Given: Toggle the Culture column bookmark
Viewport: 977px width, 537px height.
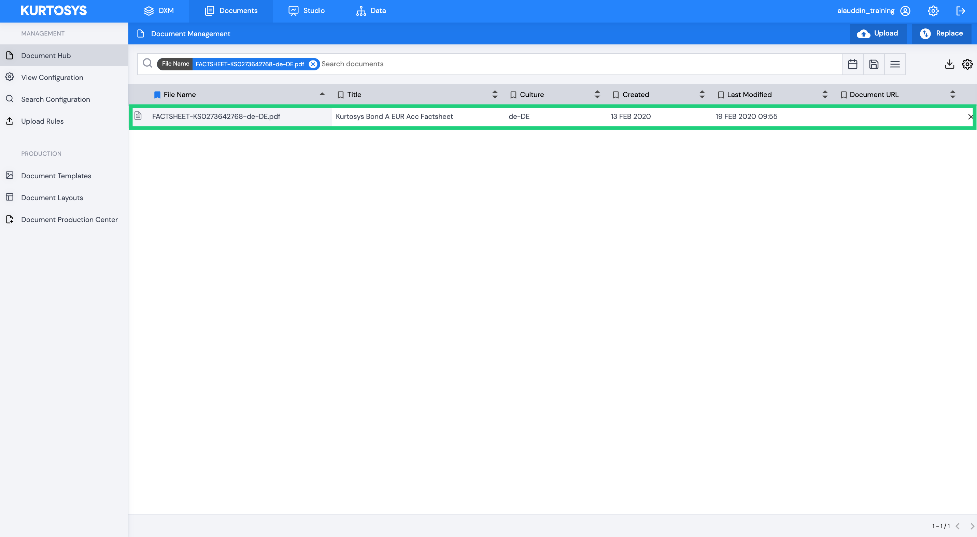Looking at the screenshot, I should 513,95.
